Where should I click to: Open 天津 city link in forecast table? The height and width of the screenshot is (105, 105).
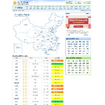tap(16, 67)
